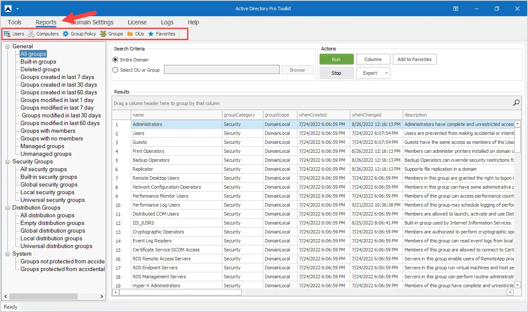Select Groups with no members report
This screenshot has width=528, height=312.
[x=52, y=139]
